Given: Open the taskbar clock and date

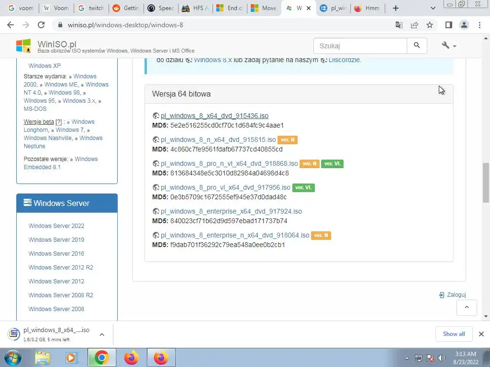Looking at the screenshot, I should (x=466, y=358).
